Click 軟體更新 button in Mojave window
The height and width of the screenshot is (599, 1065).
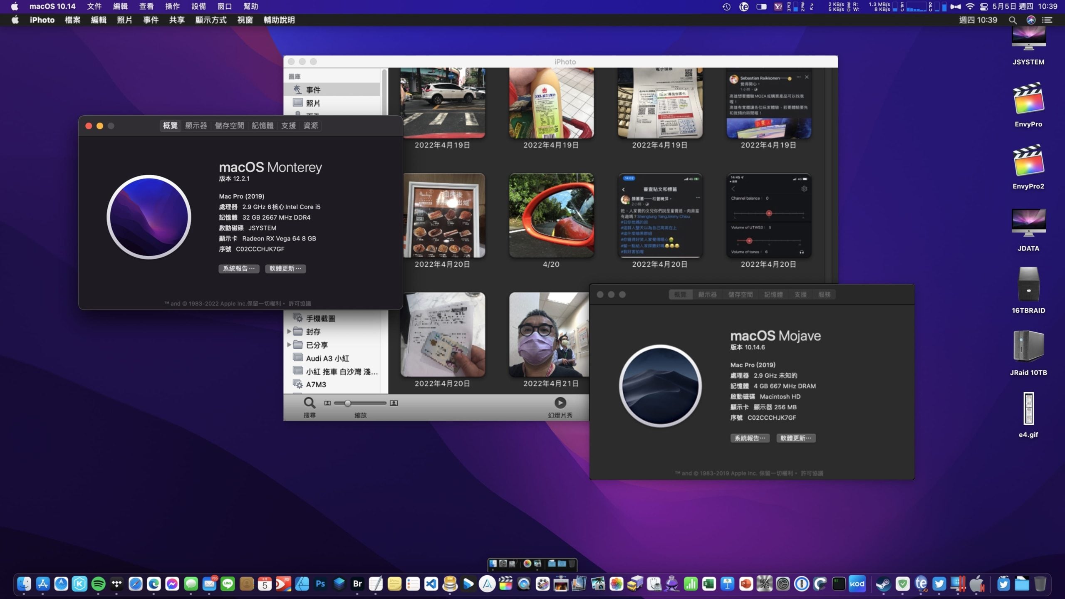[796, 438]
